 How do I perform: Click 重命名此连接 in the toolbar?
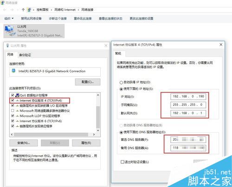coord(83,19)
